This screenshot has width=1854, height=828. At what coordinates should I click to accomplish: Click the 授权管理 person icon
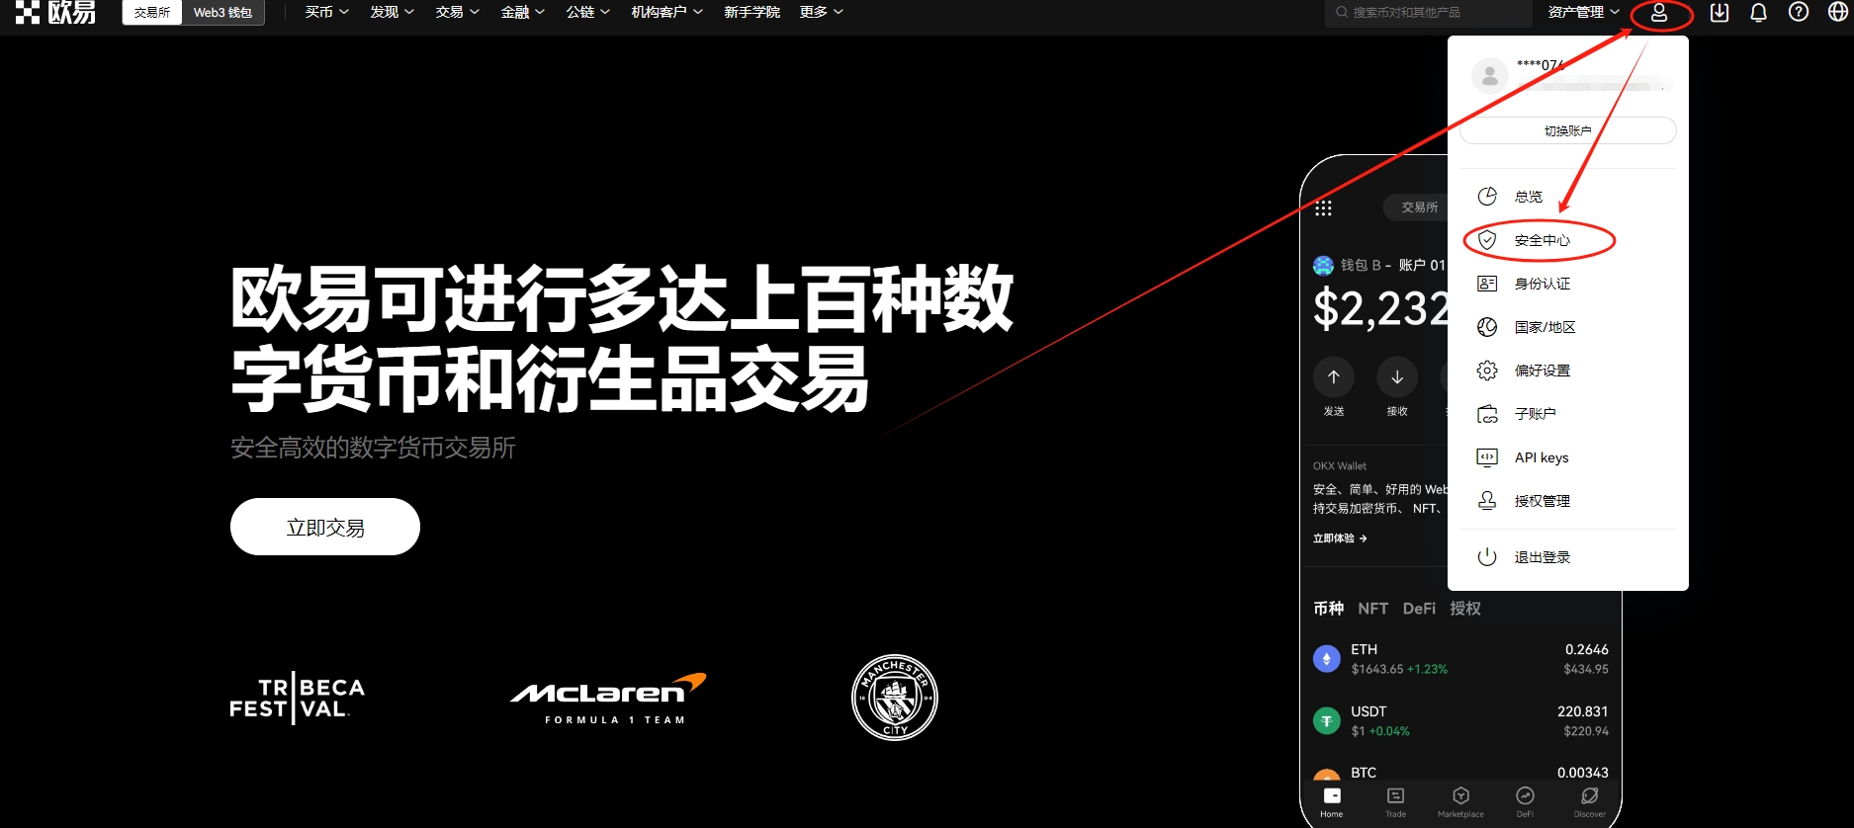tap(1487, 501)
